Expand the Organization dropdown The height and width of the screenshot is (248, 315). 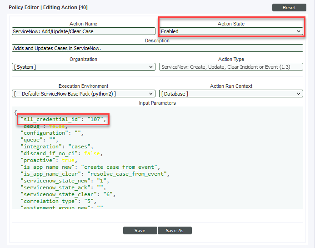point(84,67)
